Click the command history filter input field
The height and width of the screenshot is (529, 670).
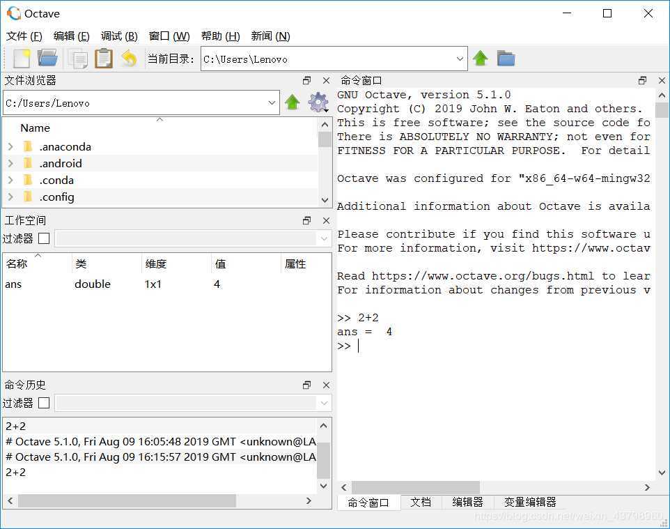(x=186, y=403)
